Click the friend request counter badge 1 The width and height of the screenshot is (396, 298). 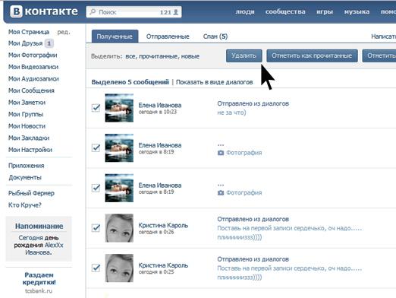(x=49, y=43)
